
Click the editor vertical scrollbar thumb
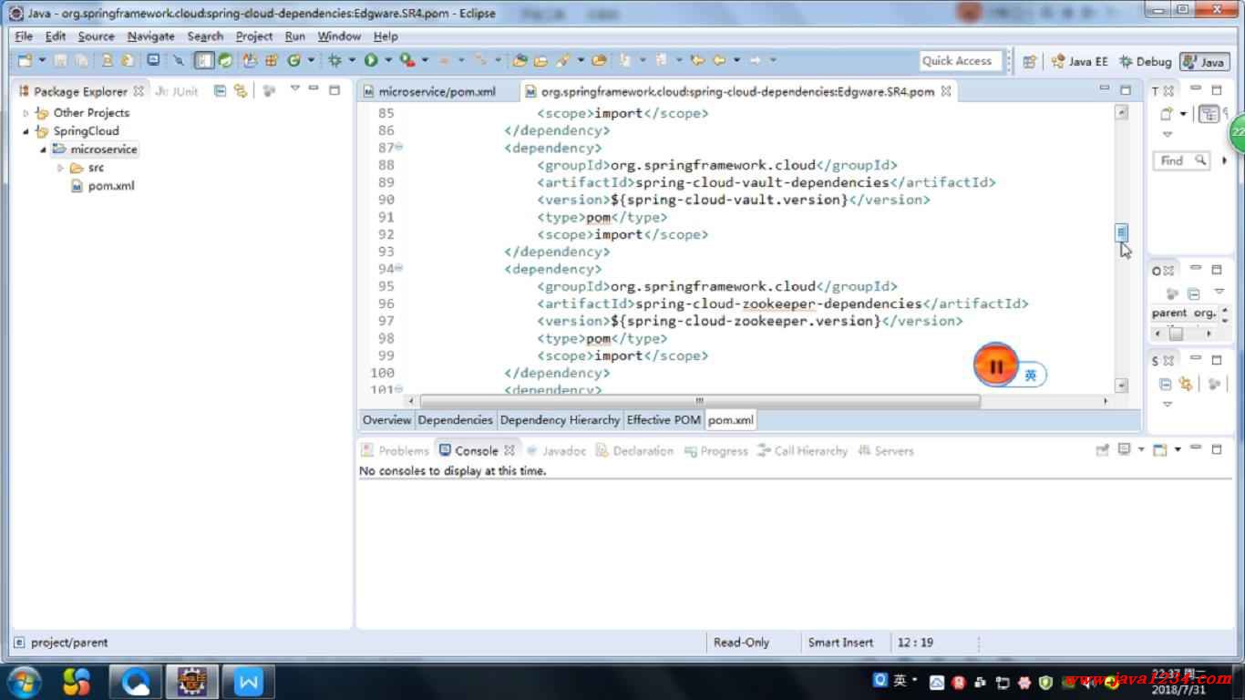[x=1122, y=232]
